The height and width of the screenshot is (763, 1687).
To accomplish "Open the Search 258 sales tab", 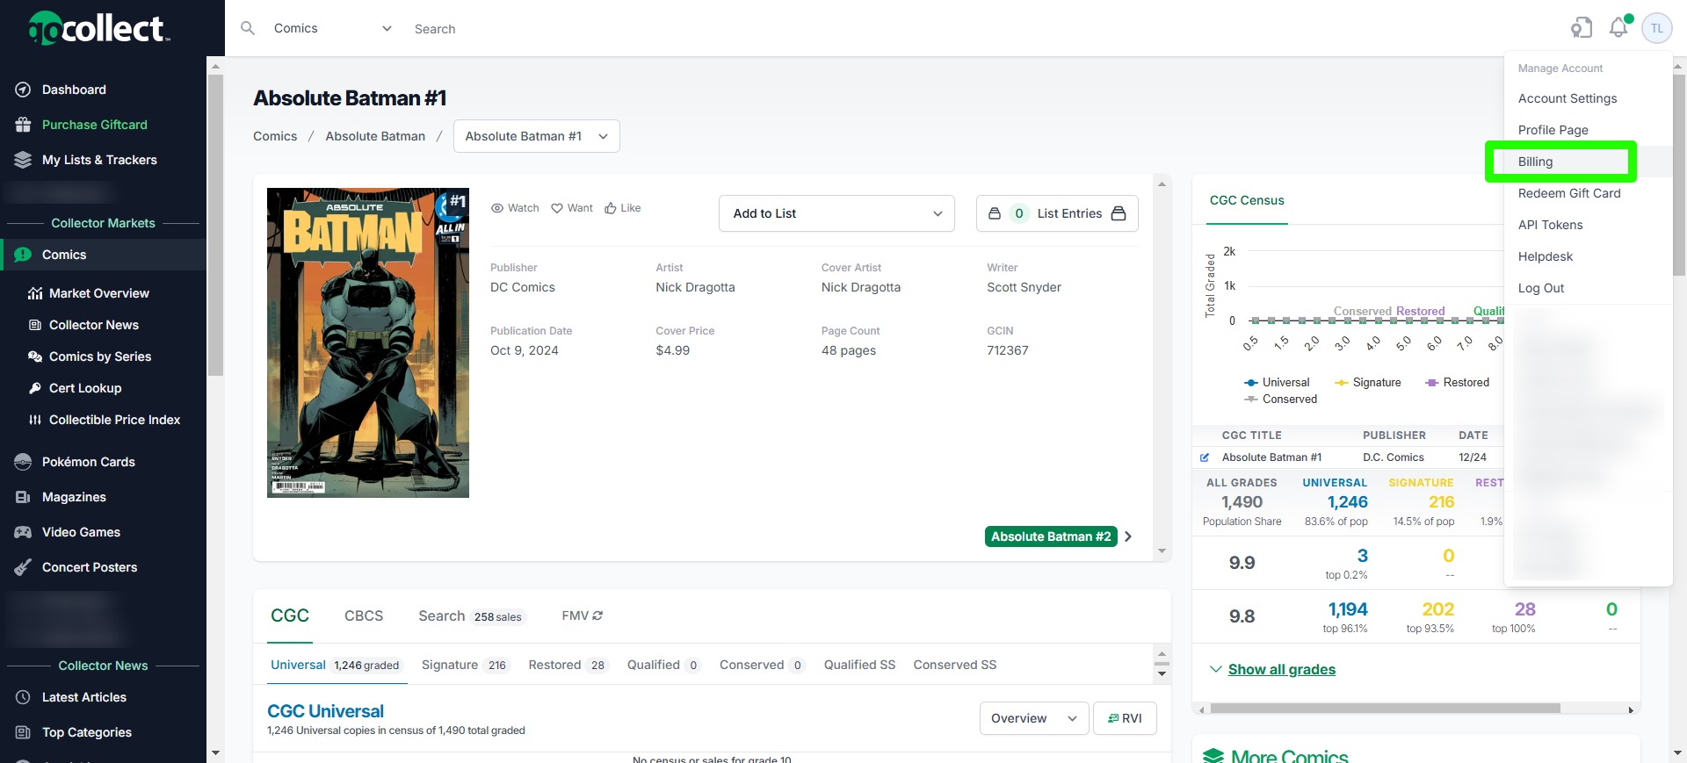I will tap(472, 616).
